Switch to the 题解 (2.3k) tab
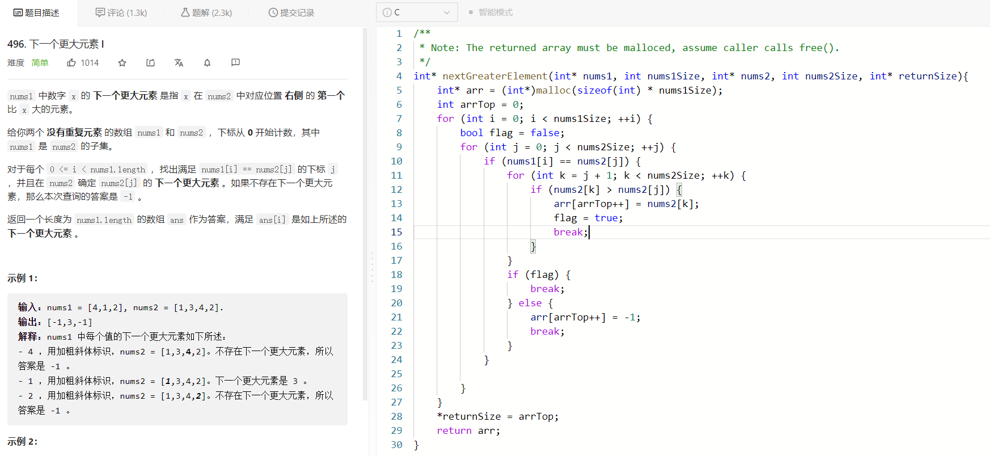Image resolution: width=990 pixels, height=456 pixels. tap(206, 12)
